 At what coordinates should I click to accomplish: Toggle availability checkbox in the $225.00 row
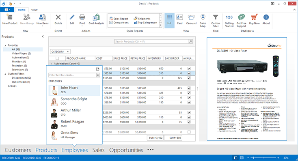[x=189, y=112]
